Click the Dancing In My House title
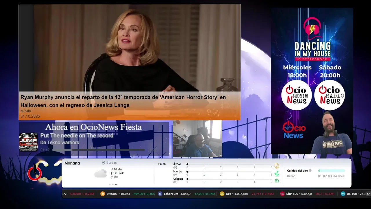Viewport: 371px width, 209px height. pyautogui.click(x=312, y=49)
